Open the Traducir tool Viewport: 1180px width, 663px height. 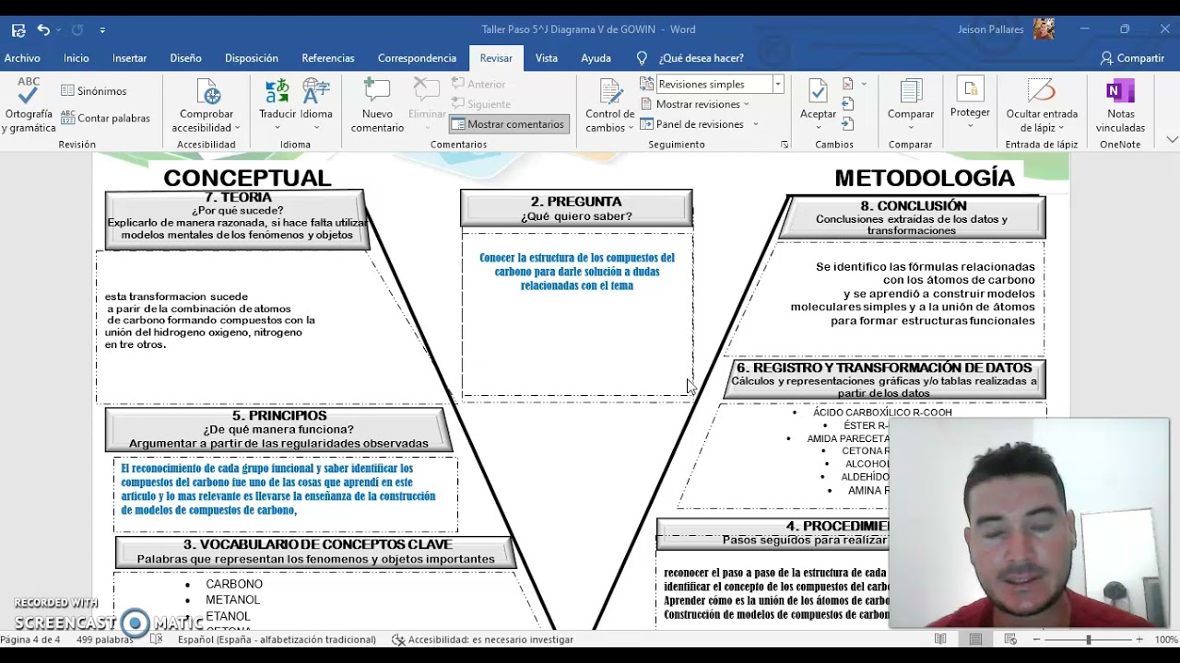click(x=277, y=106)
